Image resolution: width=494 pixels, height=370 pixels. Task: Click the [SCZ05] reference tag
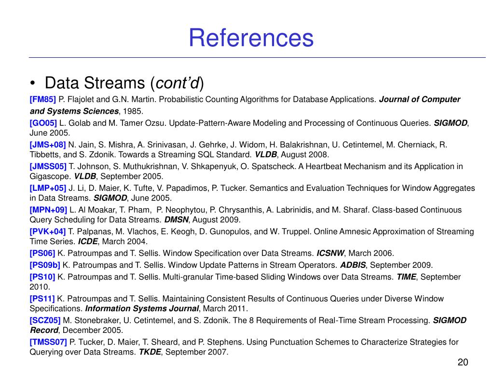[45, 320]
